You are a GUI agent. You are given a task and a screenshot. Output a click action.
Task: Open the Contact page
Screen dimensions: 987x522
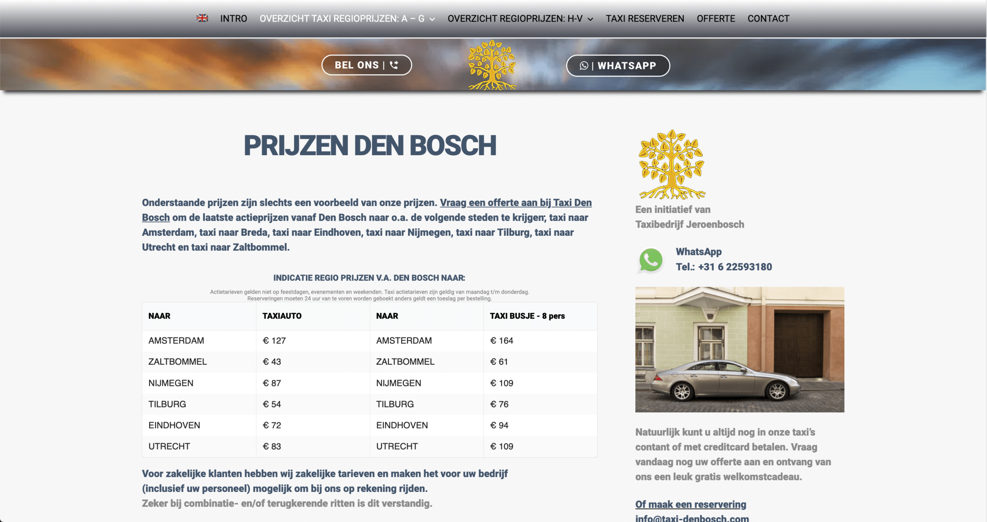768,18
